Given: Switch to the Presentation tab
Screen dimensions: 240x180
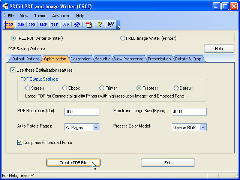Looking at the screenshot, I should point(159,59).
